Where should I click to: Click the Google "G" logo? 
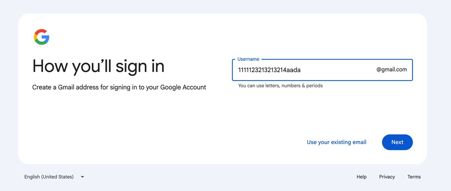pyautogui.click(x=41, y=37)
